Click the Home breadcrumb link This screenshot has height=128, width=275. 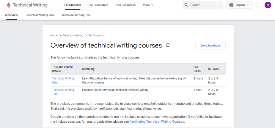(54, 35)
